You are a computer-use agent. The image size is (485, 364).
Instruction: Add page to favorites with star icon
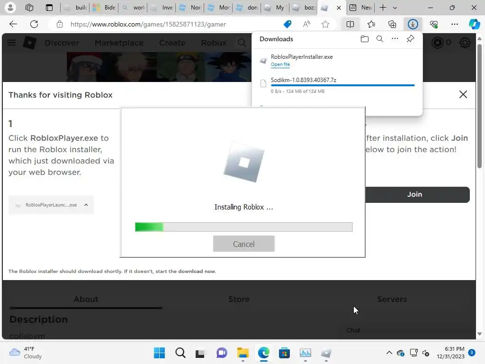point(325,24)
